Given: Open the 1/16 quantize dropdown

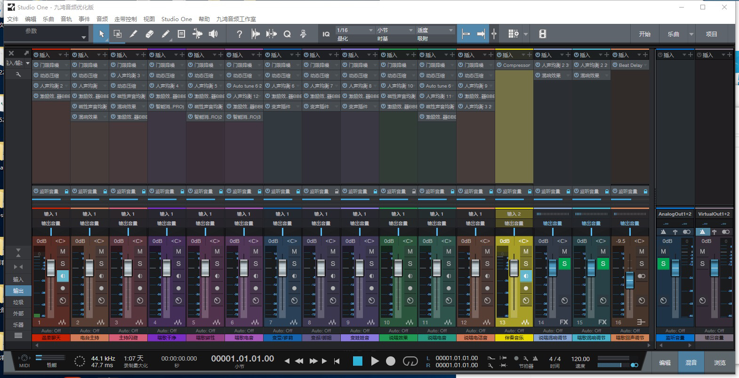Looking at the screenshot, I should (x=355, y=30).
